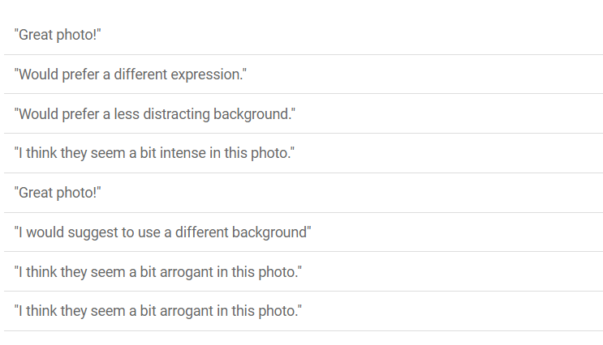
Task: Click the word "Great" in the topmost comment
Action: pos(36,35)
